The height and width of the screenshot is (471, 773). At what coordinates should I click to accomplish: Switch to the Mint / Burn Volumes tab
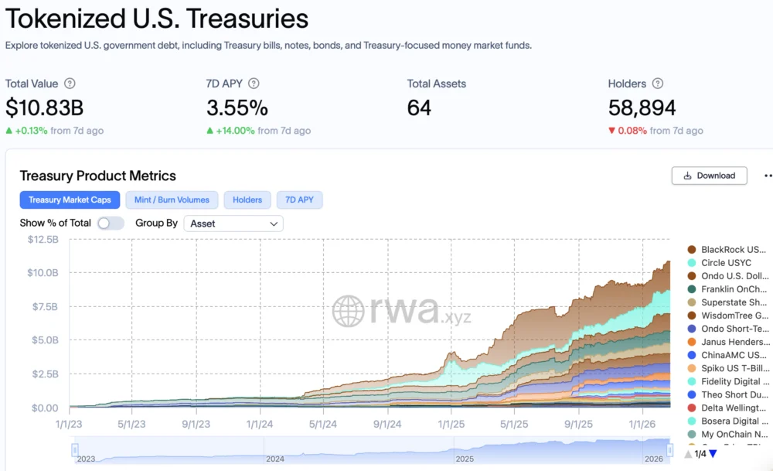coord(172,200)
